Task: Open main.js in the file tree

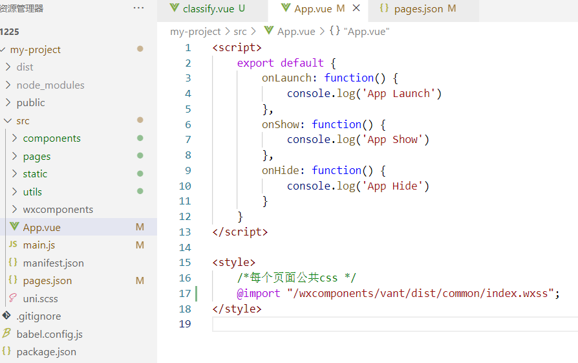Action: tap(78, 245)
